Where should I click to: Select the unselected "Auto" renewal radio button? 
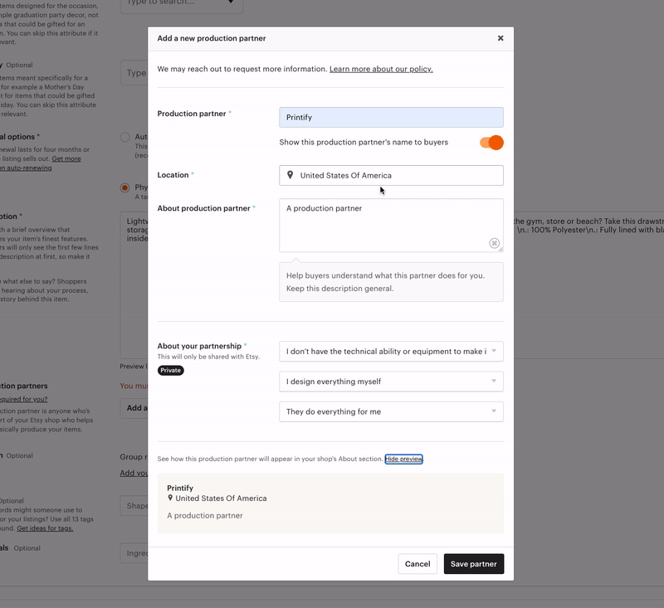(x=124, y=138)
